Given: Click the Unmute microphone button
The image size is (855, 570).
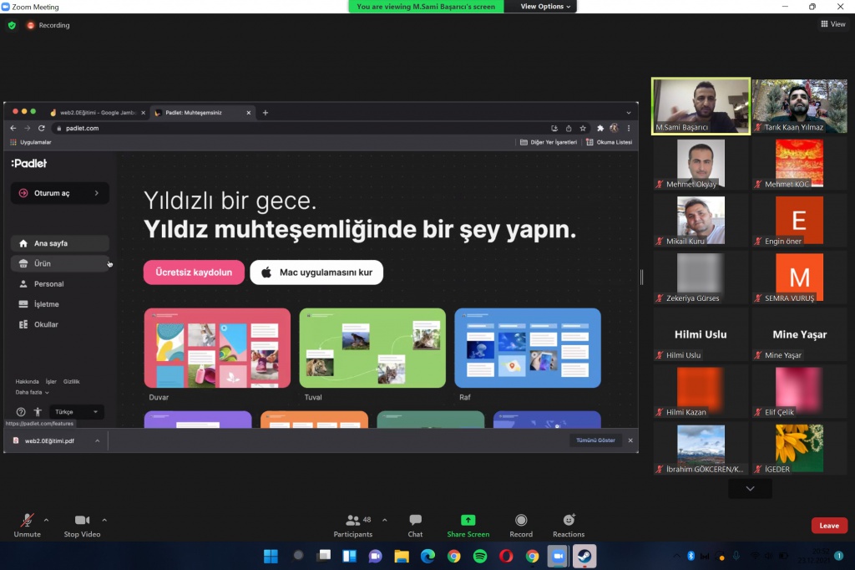Looking at the screenshot, I should 28,525.
